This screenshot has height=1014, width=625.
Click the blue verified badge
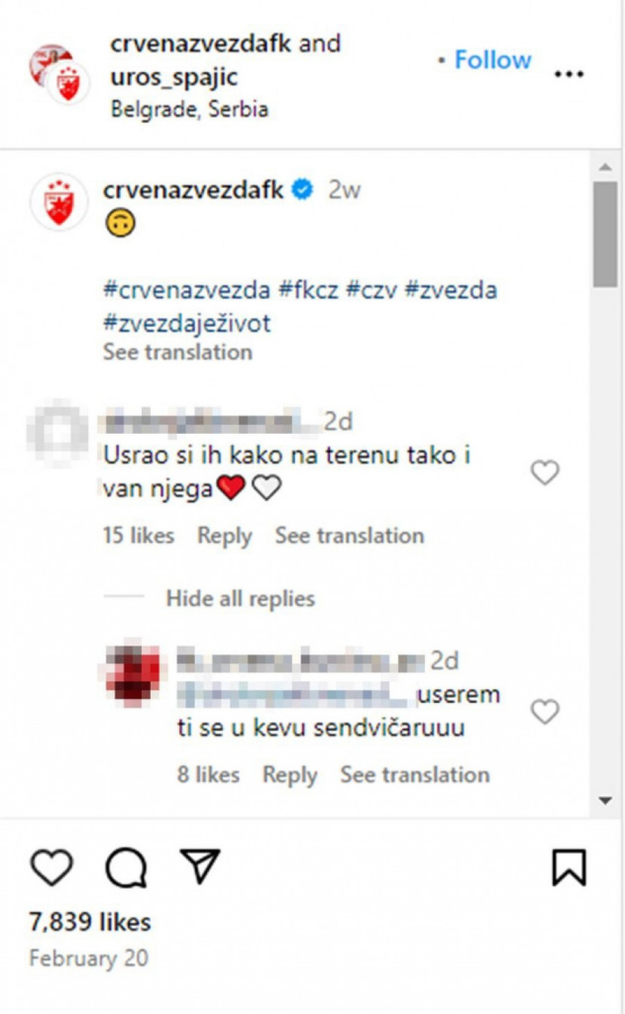303,189
